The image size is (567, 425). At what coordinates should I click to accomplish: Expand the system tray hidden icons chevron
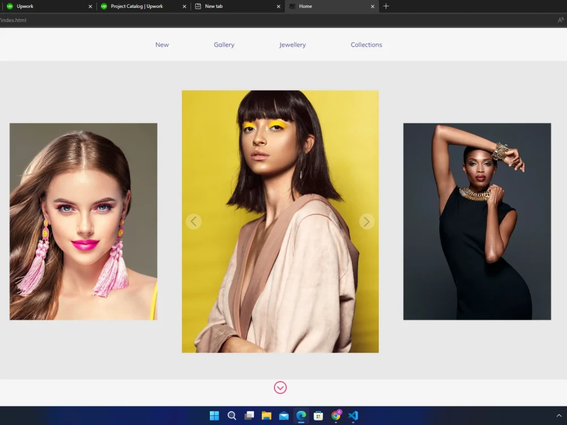point(559,415)
